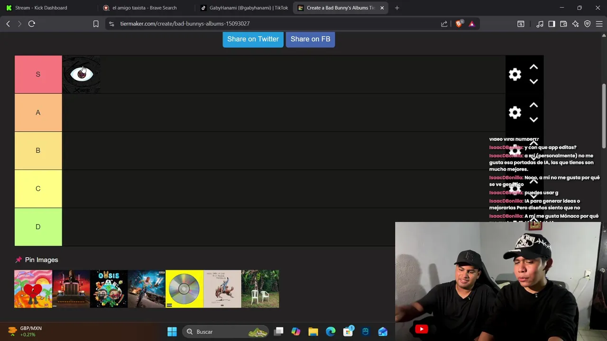The image size is (607, 341).
Task: Select the white plastic chairs album cover thumbnail
Action: [260, 289]
